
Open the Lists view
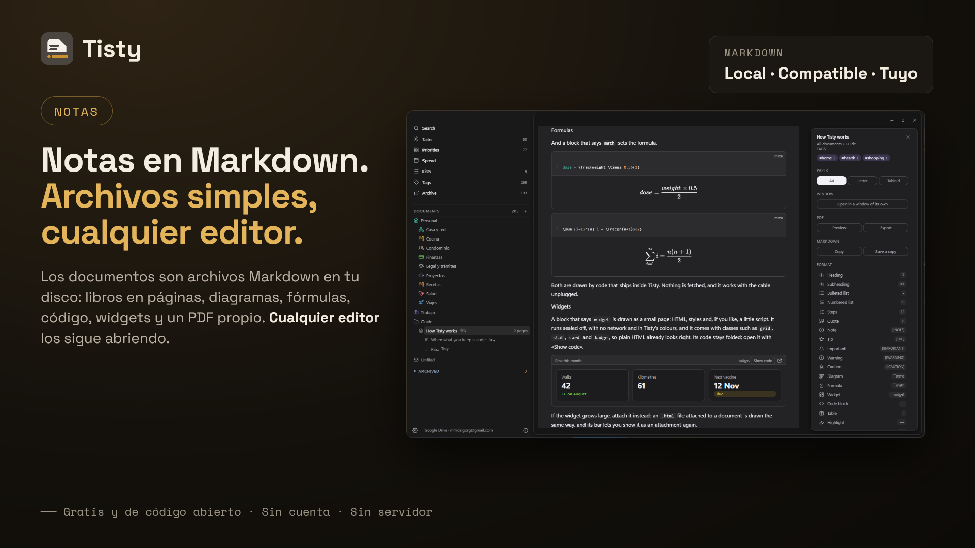click(x=470, y=172)
